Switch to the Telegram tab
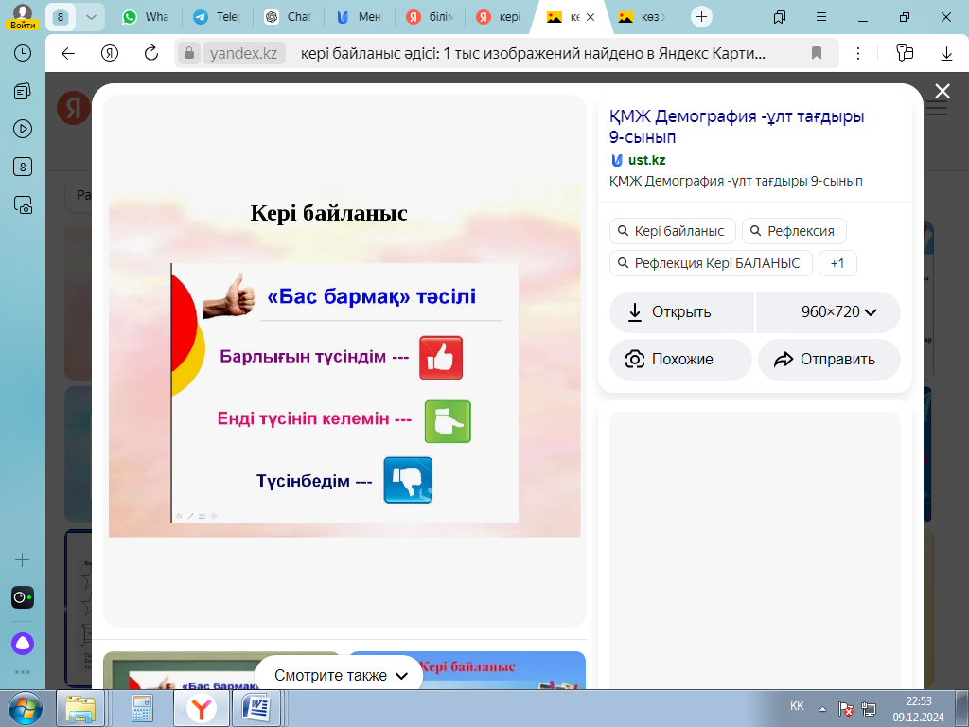The width and height of the screenshot is (969, 727). pos(215,17)
